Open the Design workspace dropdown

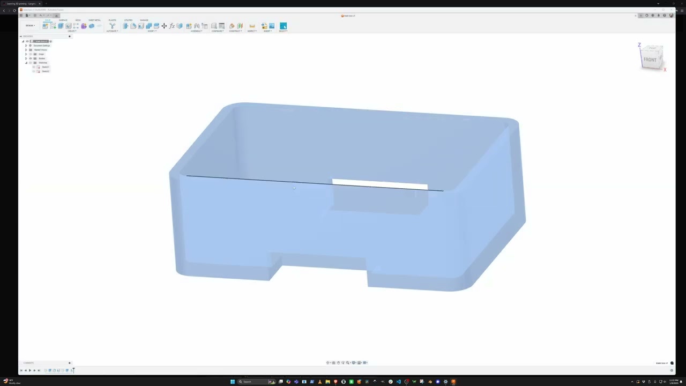31,26
